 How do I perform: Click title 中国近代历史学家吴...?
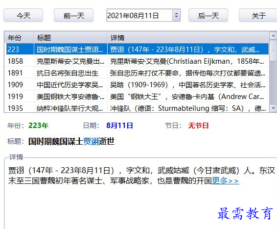pos(70,85)
